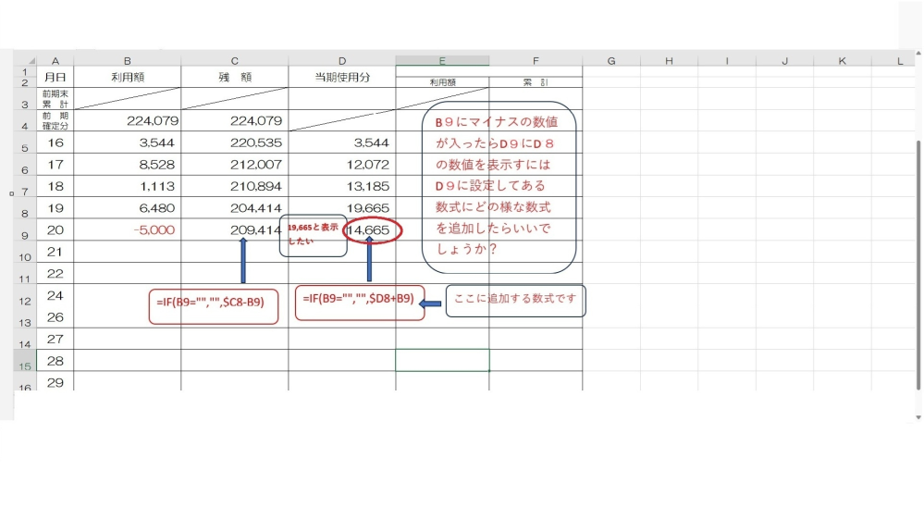924x520 pixels.
Task: Click the 利用額 header cell in column B
Action: tap(128, 78)
